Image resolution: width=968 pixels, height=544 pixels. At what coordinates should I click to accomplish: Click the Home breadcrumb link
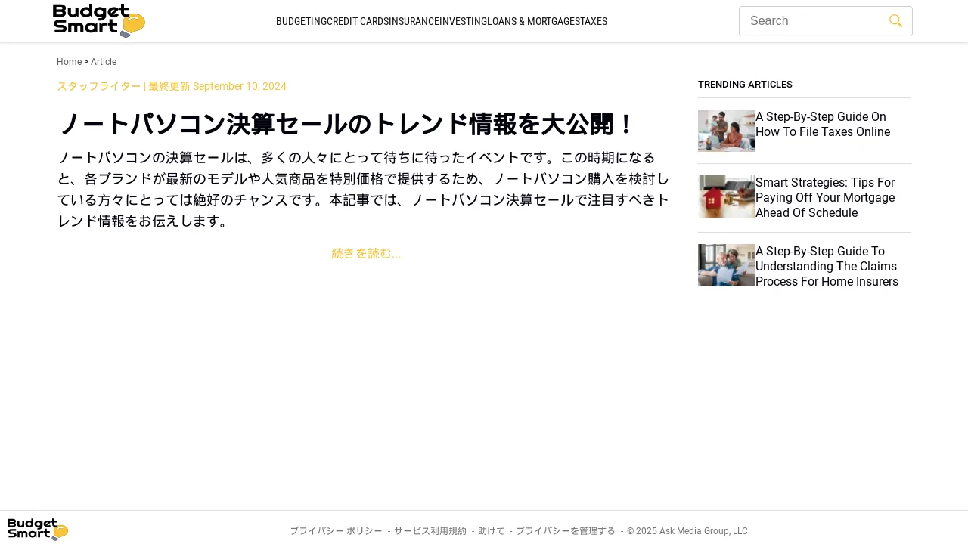pos(69,62)
